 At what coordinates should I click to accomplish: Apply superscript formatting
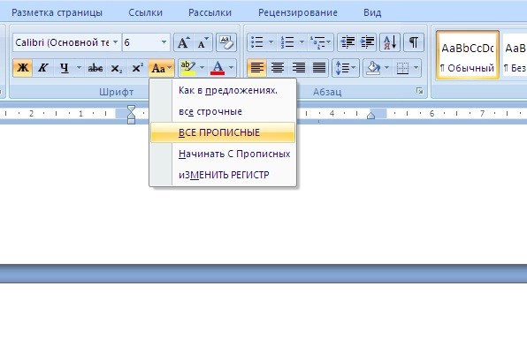coord(137,68)
